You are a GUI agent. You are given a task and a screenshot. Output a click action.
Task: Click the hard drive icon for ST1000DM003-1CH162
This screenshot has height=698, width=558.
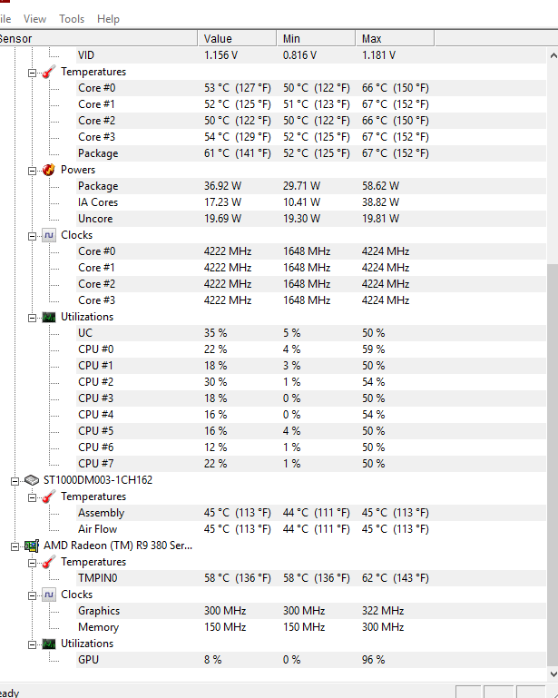(32, 480)
